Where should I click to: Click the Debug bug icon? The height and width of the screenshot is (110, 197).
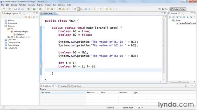(x=29, y=9)
